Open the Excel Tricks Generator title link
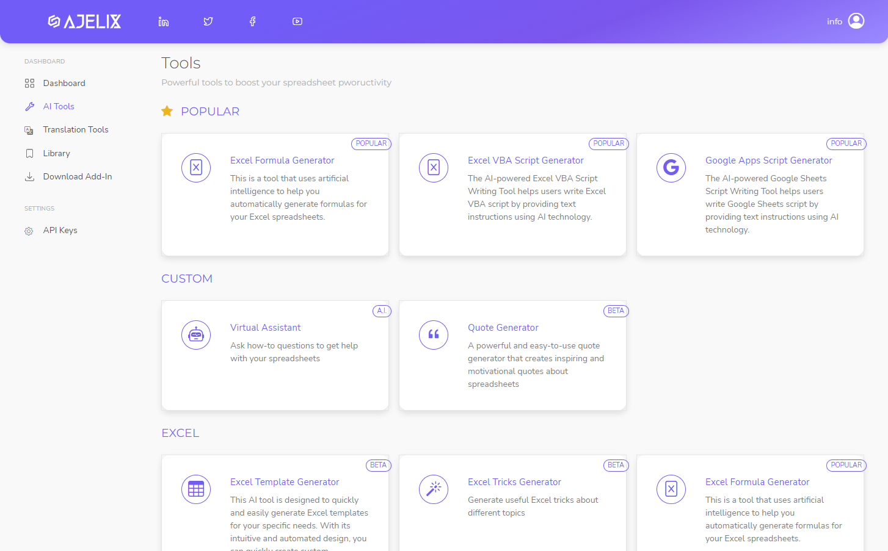This screenshot has height=551, width=888. (x=514, y=482)
